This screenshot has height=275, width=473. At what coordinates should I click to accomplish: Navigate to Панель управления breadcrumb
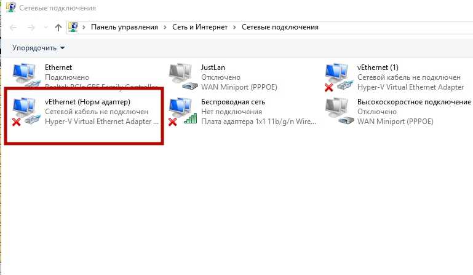tap(124, 27)
